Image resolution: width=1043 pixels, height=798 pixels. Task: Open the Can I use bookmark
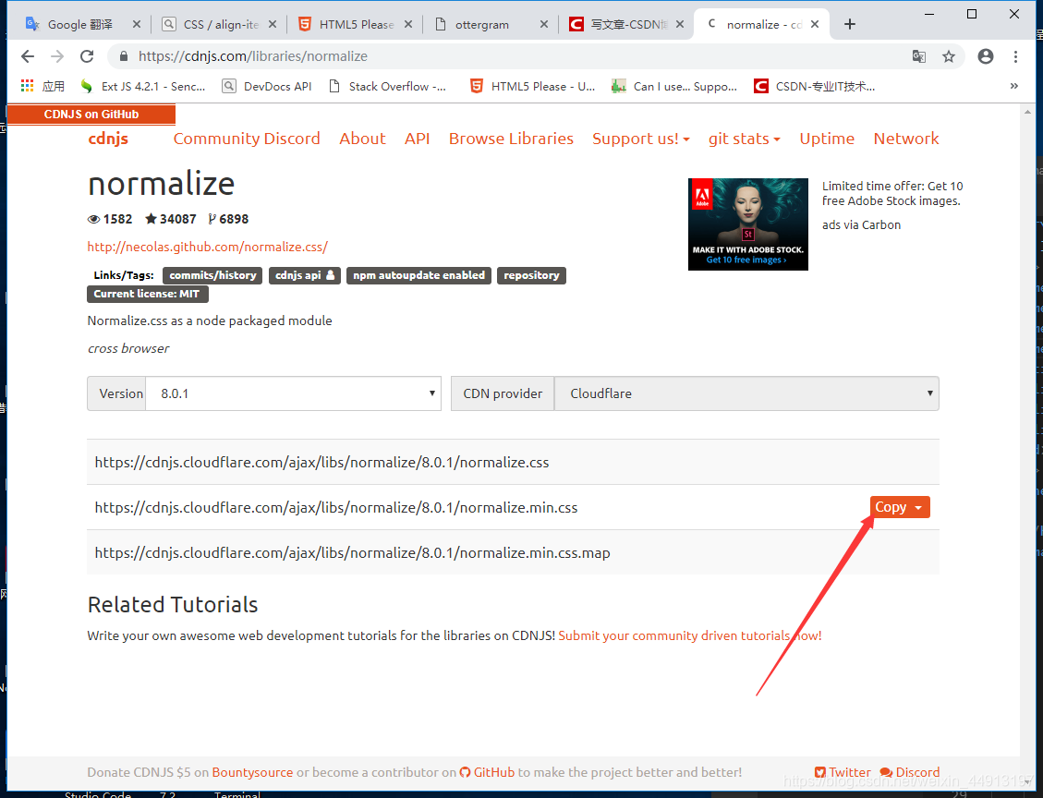[674, 87]
